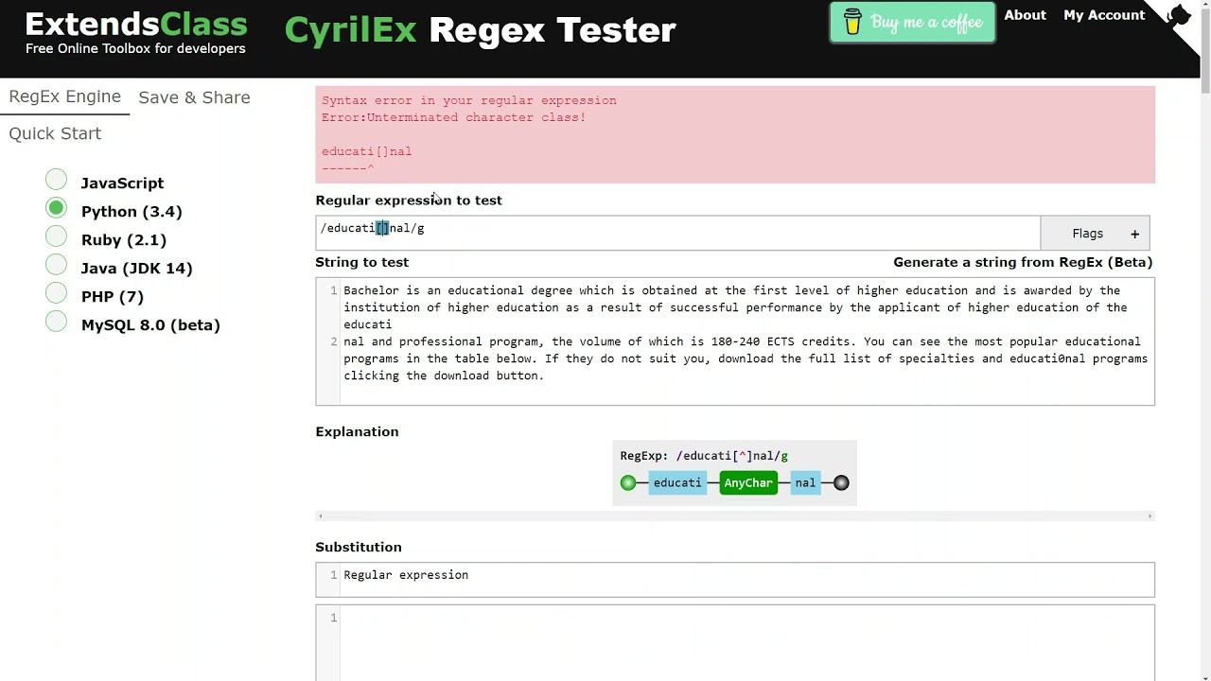Click the nal node in the diagram
The height and width of the screenshot is (681, 1211).
pos(805,482)
